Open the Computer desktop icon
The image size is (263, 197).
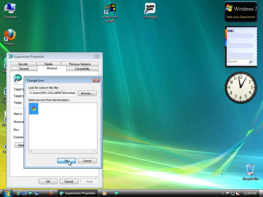10,11
